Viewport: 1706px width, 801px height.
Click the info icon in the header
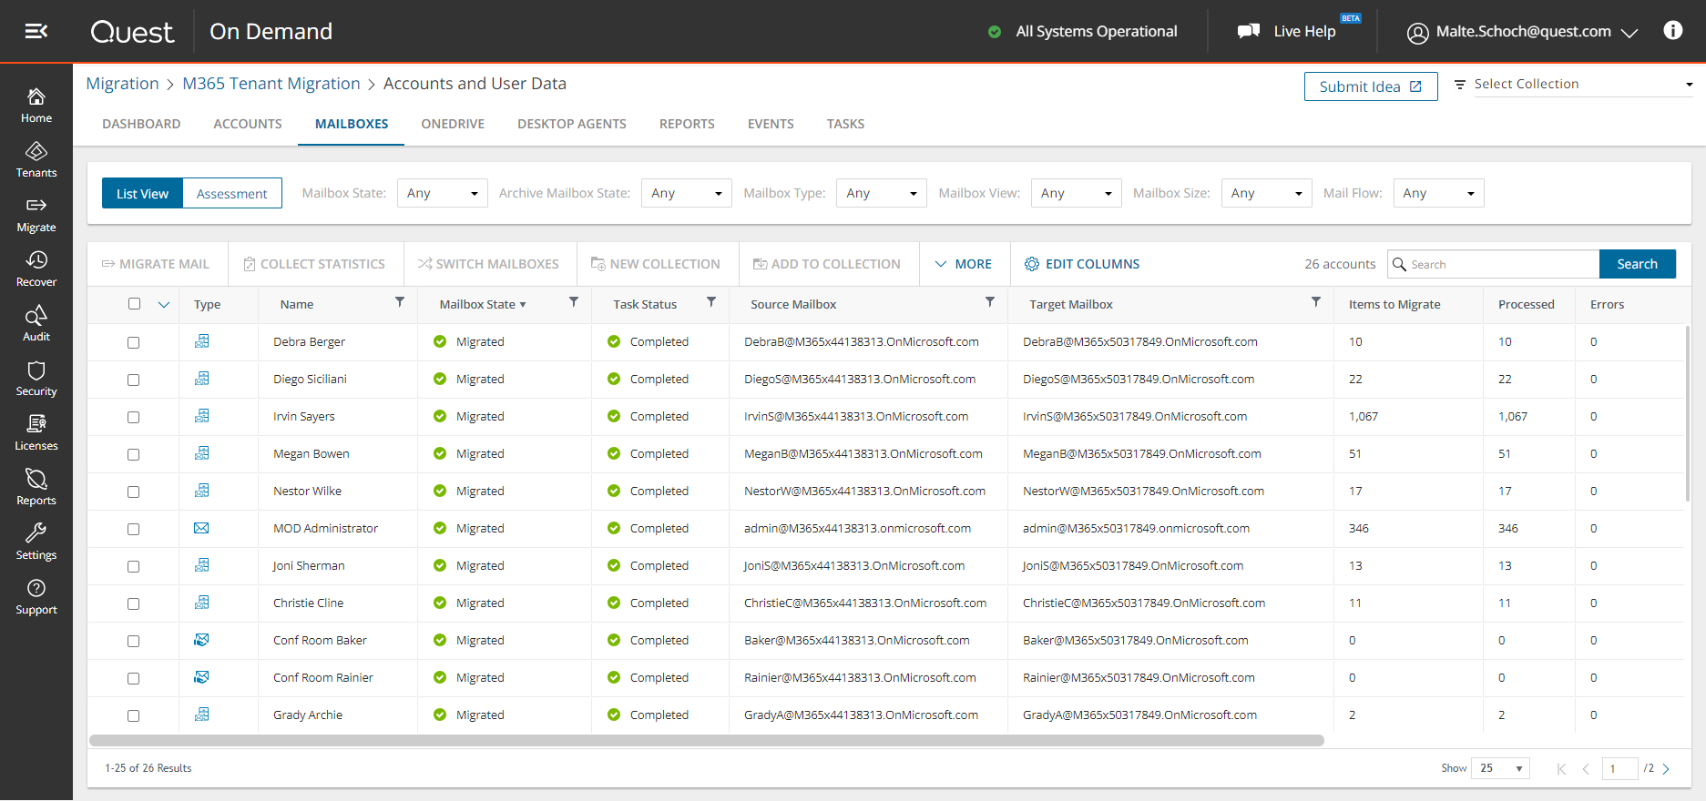point(1673,31)
